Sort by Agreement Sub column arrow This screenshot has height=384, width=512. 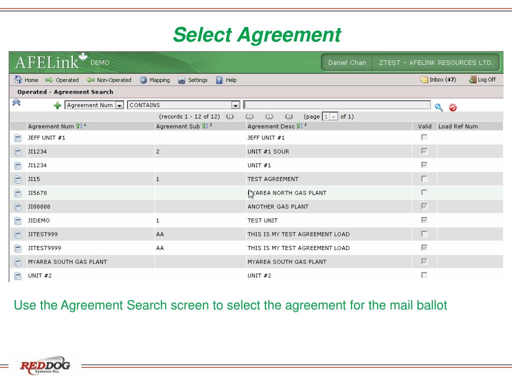(x=204, y=126)
